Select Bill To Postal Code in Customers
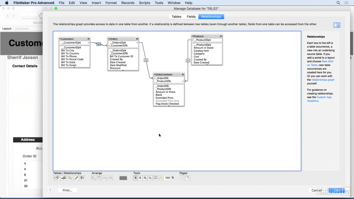The image size is (354, 199). pos(72,59)
